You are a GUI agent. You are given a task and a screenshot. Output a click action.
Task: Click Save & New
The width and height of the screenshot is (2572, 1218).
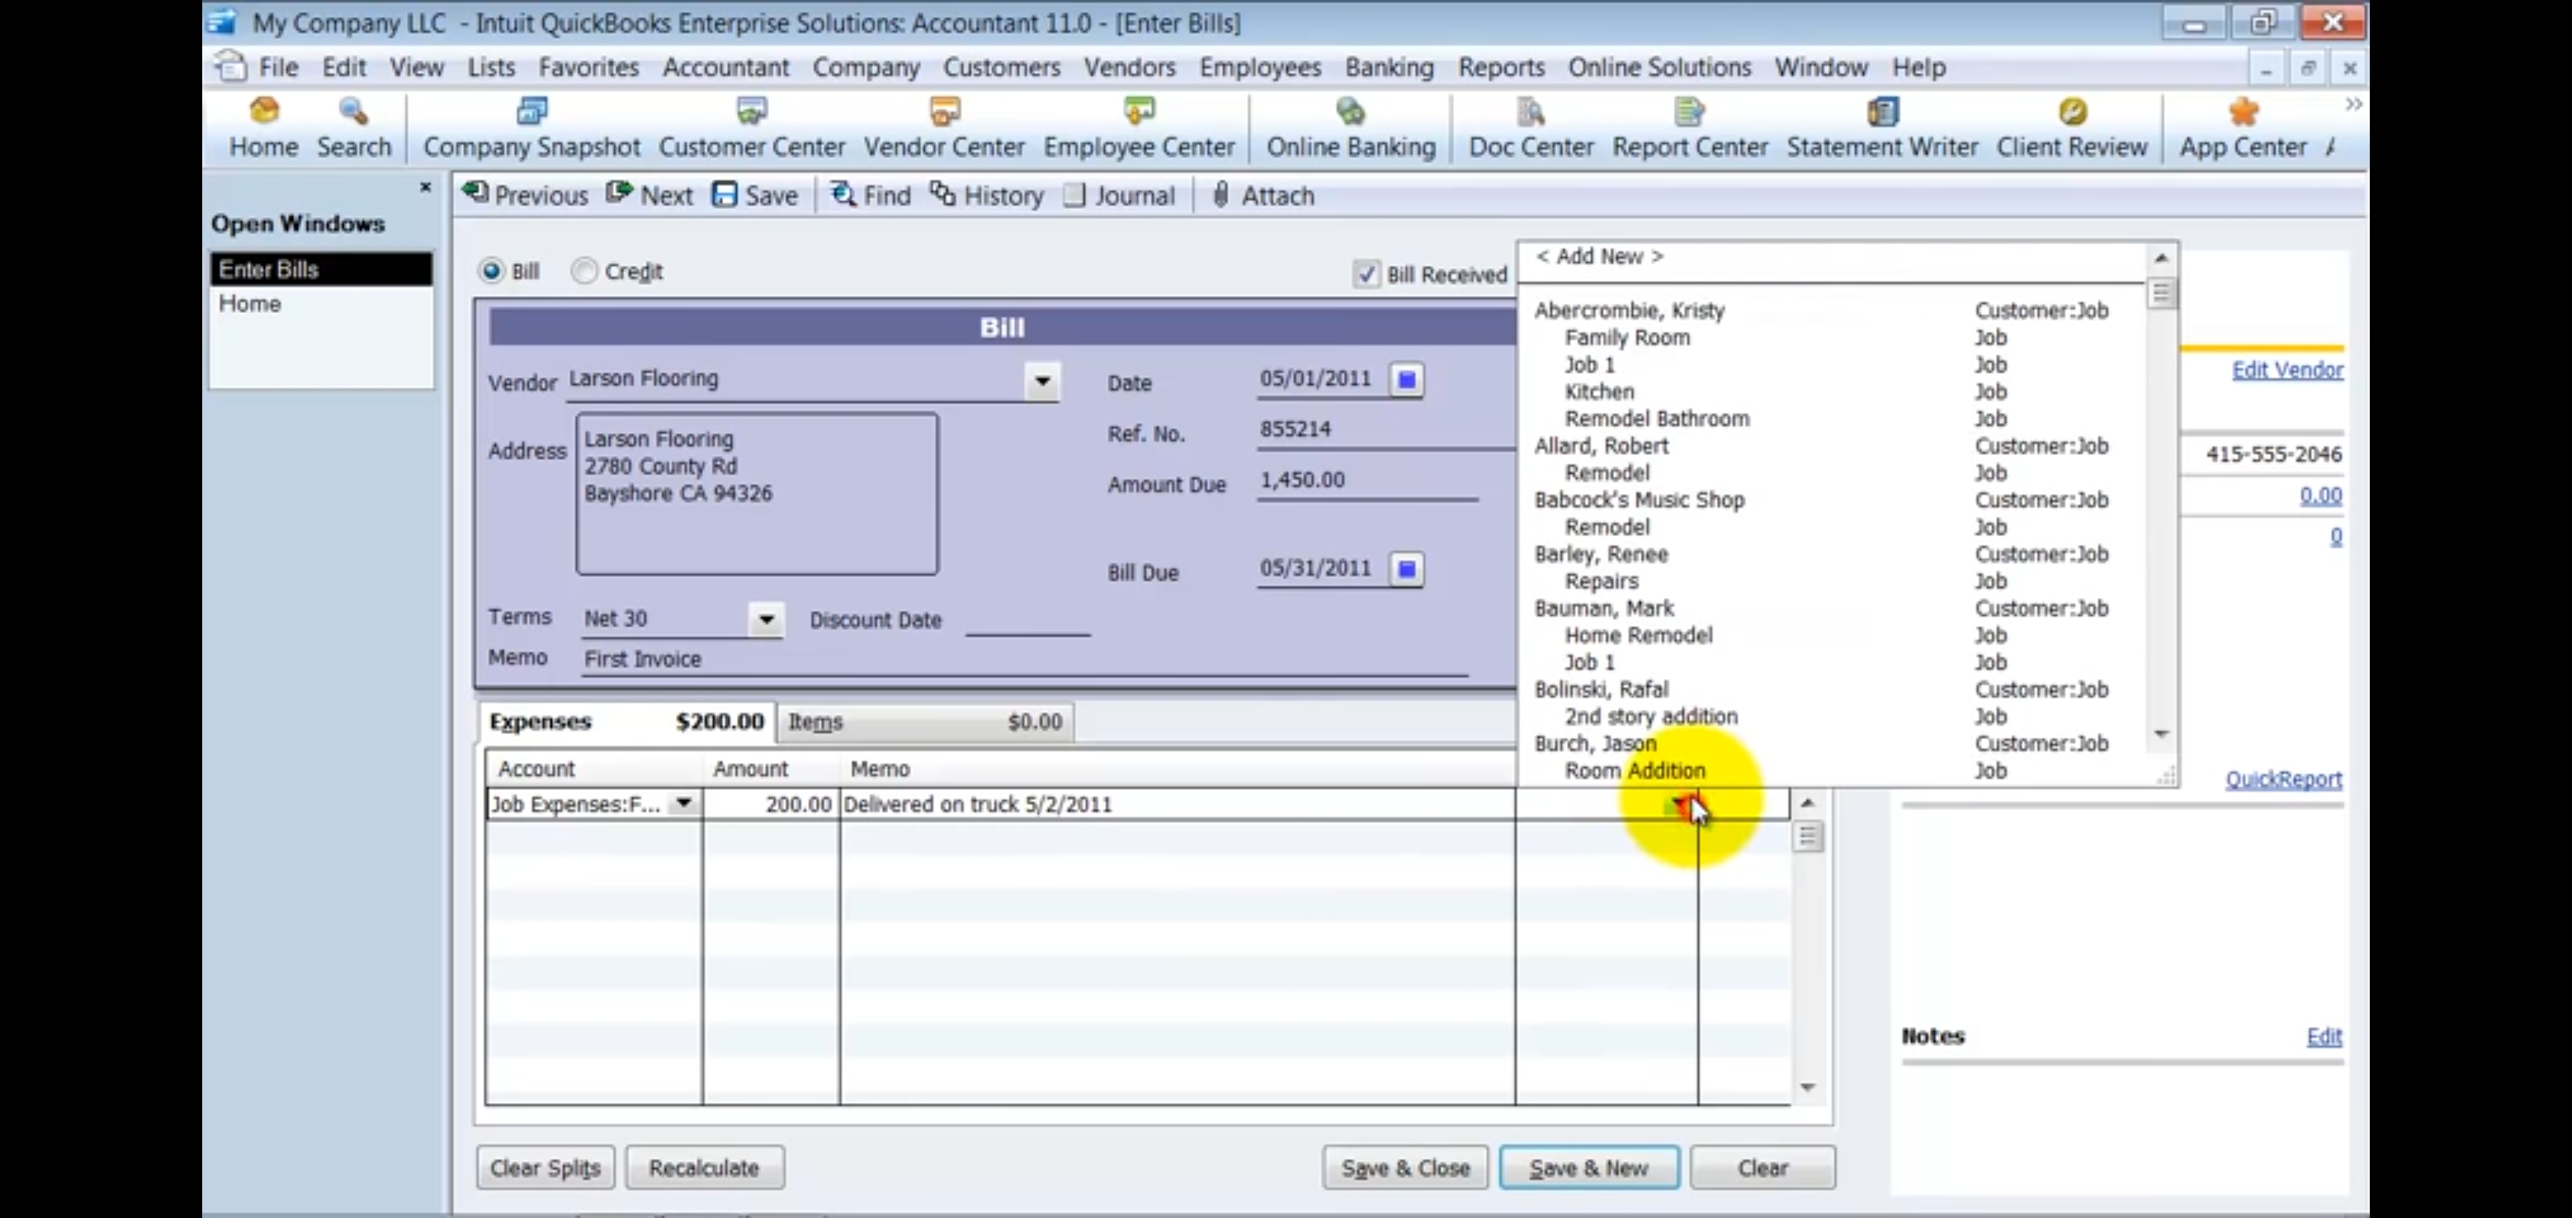point(1589,1167)
